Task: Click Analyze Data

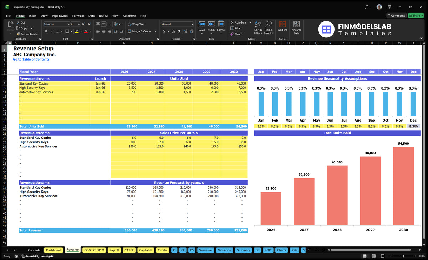Action: coord(296,27)
